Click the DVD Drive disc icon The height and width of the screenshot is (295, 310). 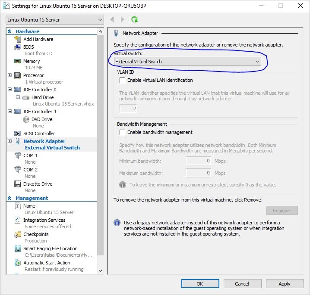coord(26,119)
